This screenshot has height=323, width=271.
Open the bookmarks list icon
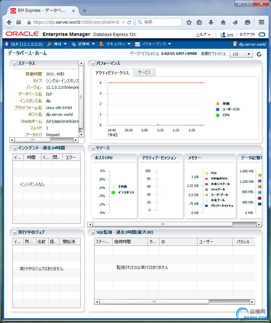coord(199,22)
